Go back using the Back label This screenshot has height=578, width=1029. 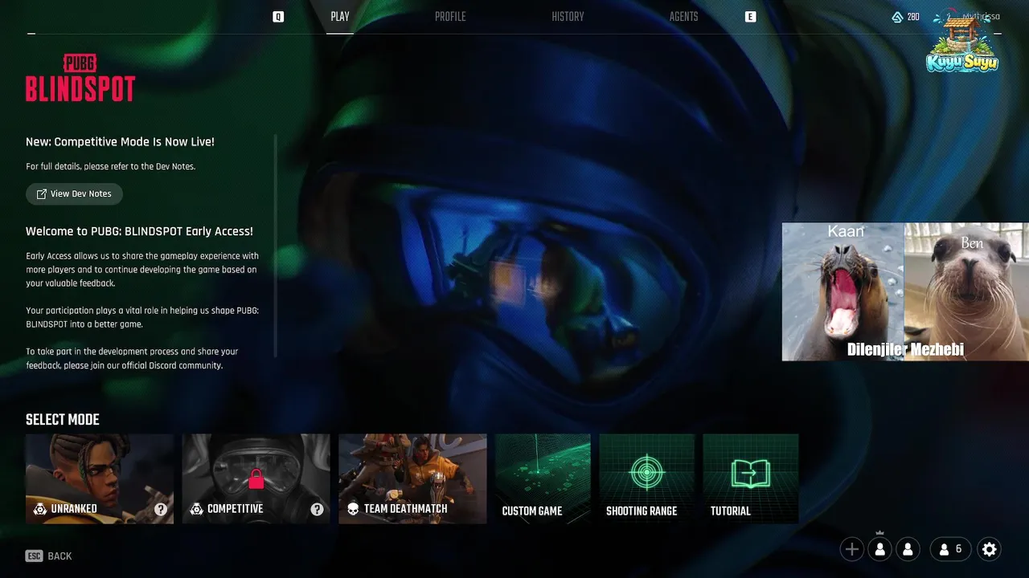59,556
